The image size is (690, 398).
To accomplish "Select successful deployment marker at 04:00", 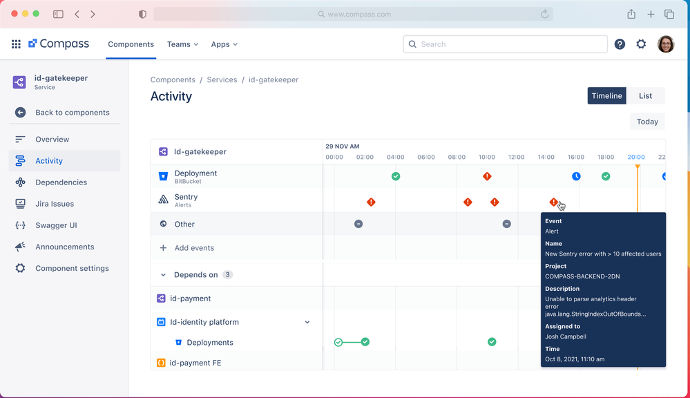I will tap(396, 177).
